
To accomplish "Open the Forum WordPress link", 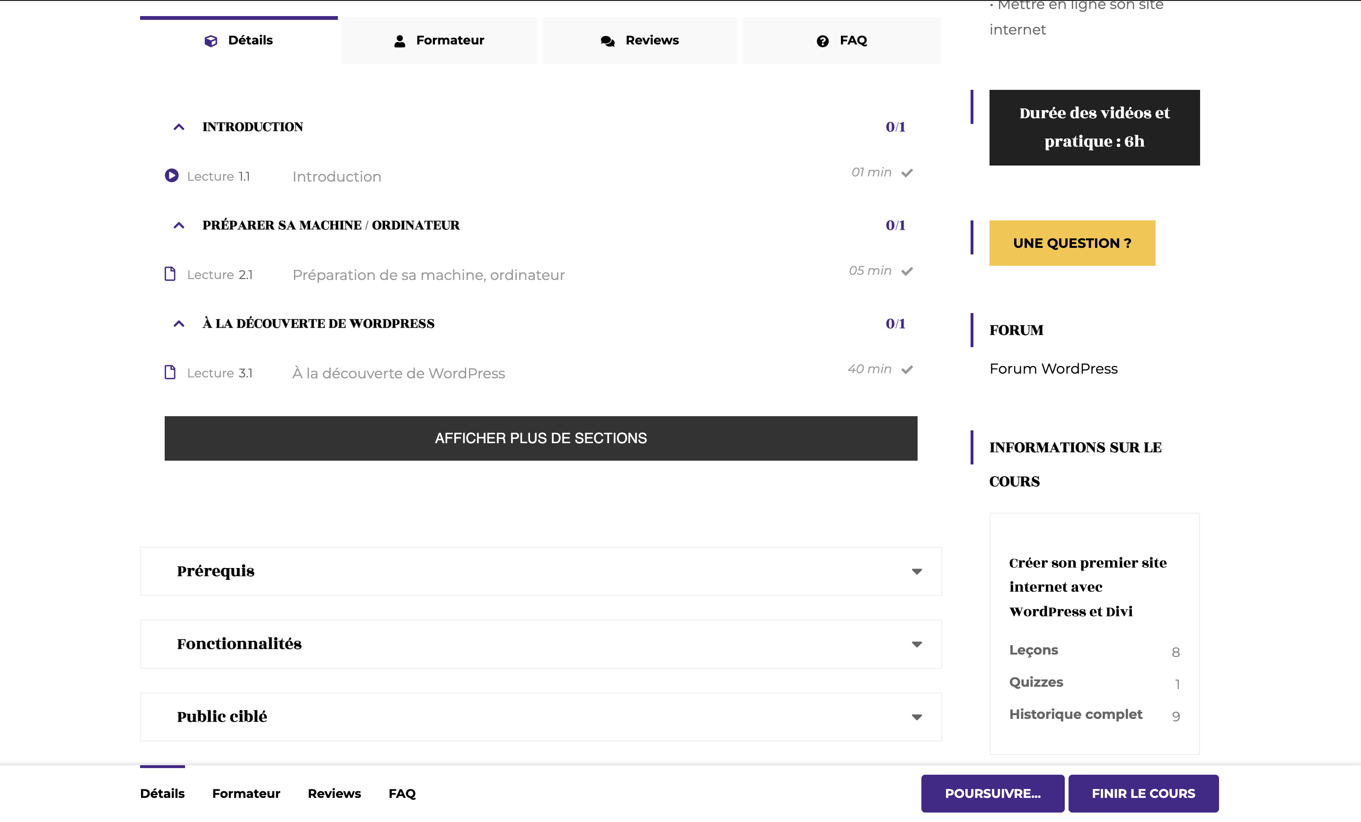I will coord(1053,368).
